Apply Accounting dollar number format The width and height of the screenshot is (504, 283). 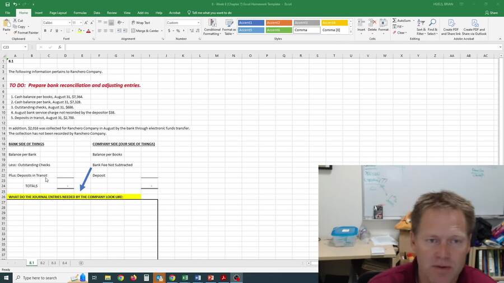[169, 31]
